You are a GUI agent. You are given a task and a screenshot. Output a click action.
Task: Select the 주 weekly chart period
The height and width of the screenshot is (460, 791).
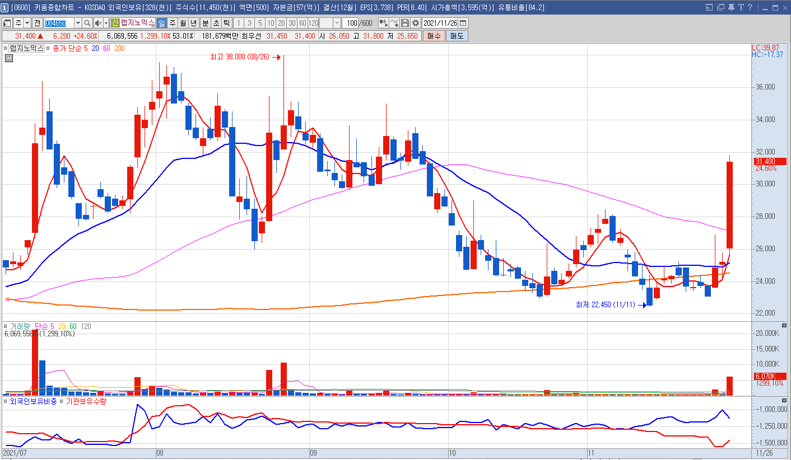point(172,23)
